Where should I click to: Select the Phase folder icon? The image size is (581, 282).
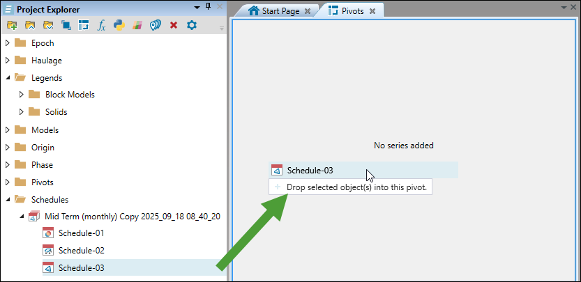(20, 164)
